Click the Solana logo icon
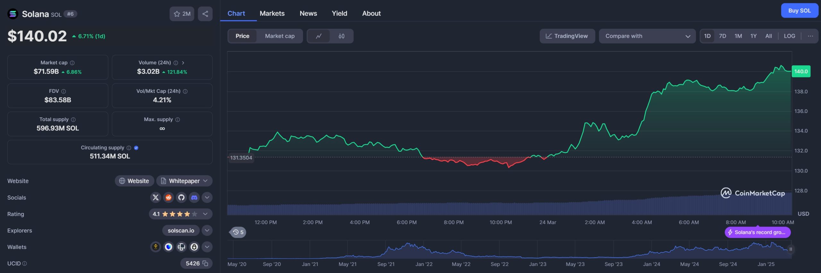821x273 pixels. (13, 14)
